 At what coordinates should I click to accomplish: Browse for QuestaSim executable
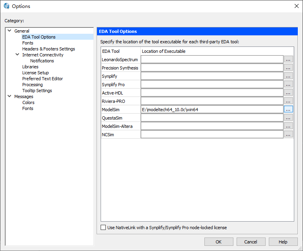click(288, 118)
